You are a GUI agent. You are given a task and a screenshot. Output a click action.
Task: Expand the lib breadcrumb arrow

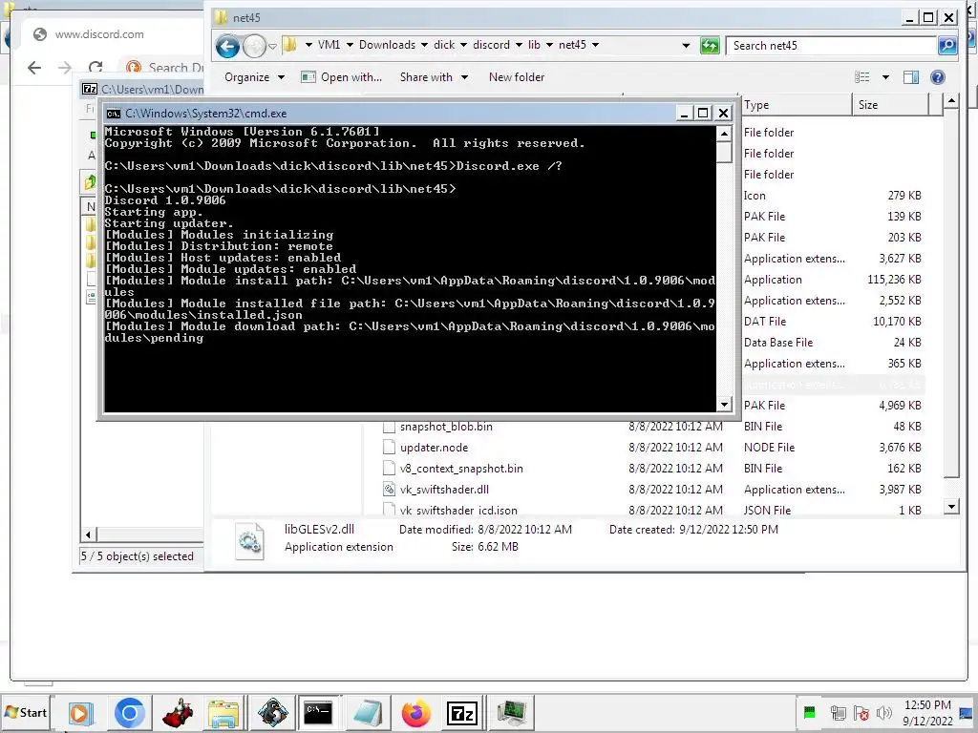pos(549,45)
